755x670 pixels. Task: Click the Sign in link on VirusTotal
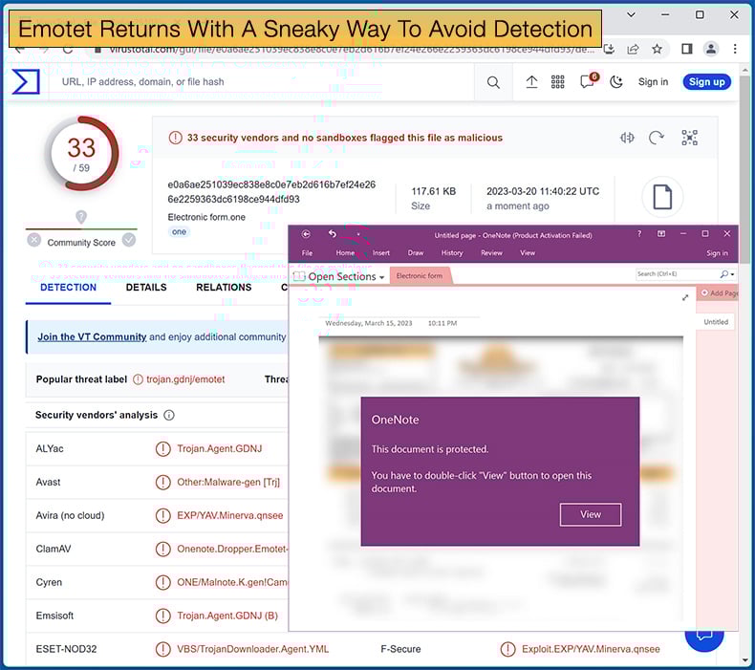click(653, 82)
